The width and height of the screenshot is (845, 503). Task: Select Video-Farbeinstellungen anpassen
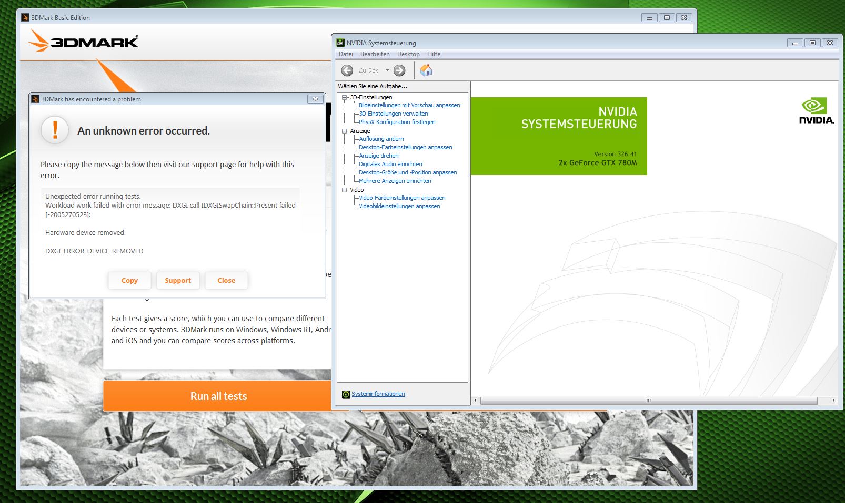click(402, 198)
